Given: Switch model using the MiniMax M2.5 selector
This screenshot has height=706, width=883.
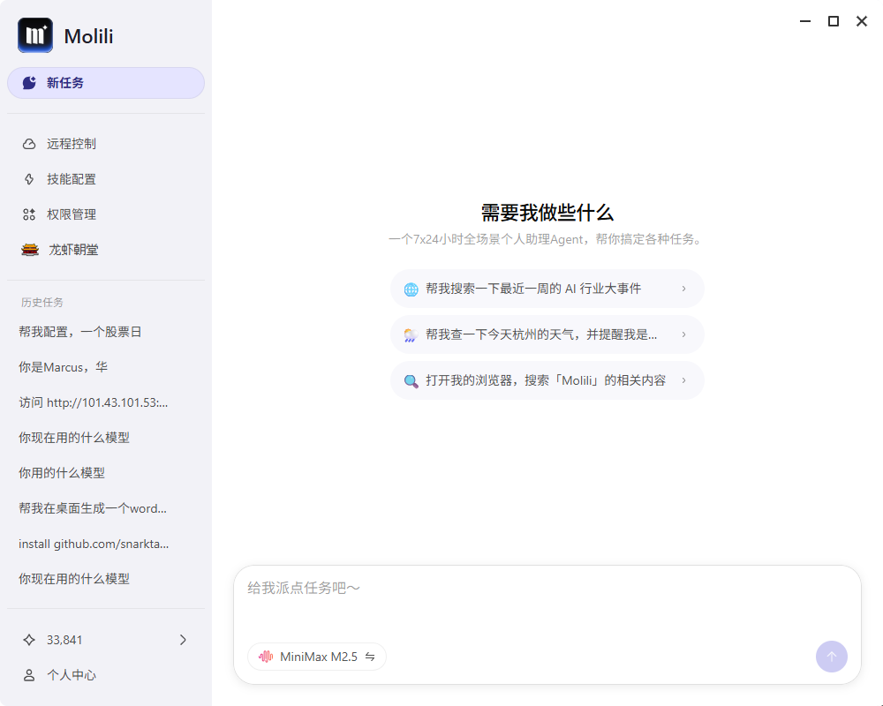Looking at the screenshot, I should tap(316, 657).
